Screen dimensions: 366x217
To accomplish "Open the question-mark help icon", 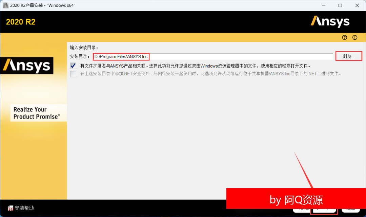I will (345, 37).
